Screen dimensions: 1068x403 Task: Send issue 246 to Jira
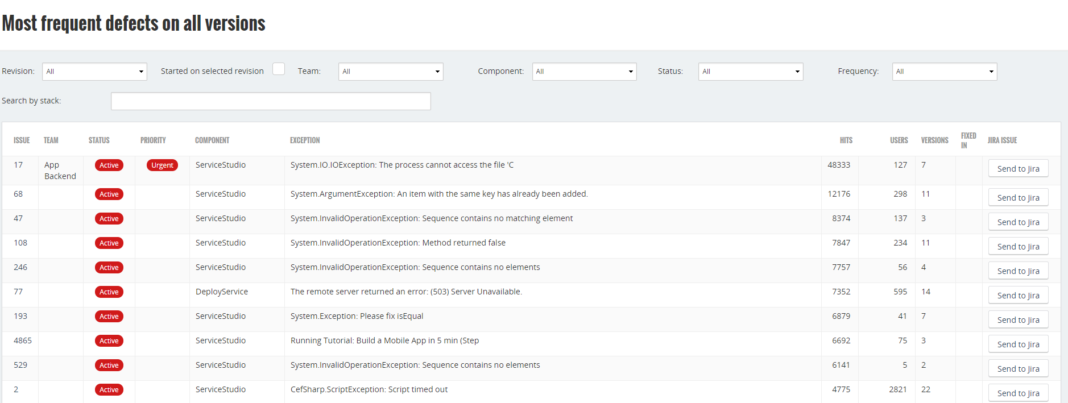click(x=1018, y=271)
